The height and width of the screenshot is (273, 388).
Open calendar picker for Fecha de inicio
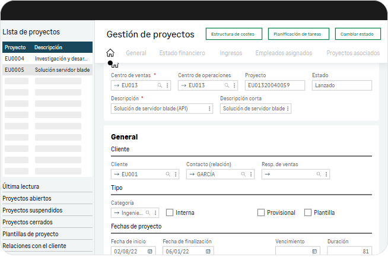pos(150,252)
